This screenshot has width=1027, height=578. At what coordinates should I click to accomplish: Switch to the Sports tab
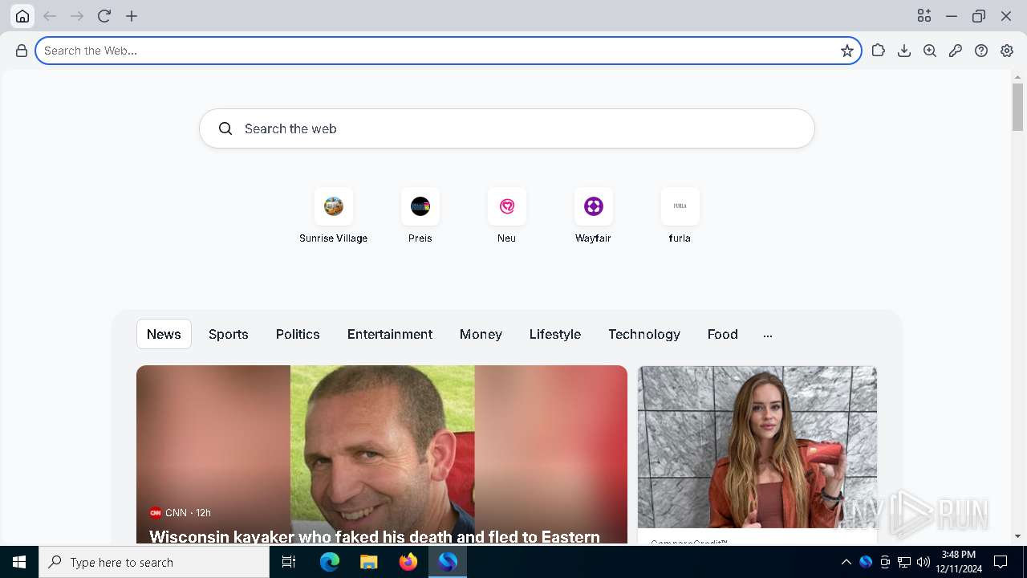(229, 334)
